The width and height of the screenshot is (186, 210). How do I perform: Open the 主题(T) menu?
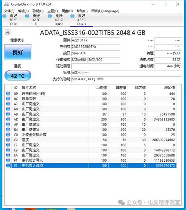pos(52,11)
